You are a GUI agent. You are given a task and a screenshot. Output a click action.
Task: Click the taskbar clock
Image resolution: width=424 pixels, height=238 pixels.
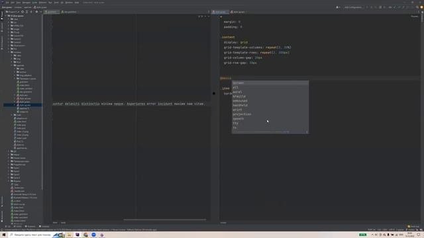tap(409, 235)
